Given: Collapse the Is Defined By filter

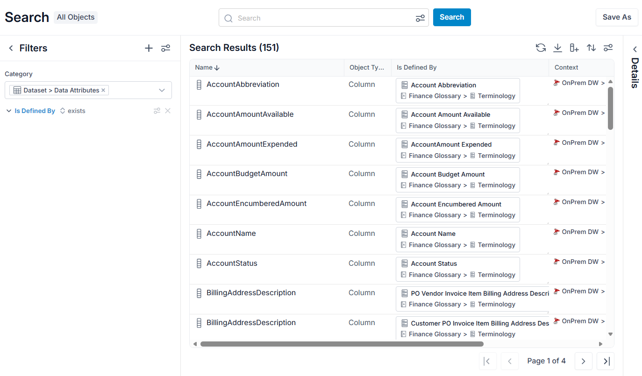Looking at the screenshot, I should click(x=8, y=111).
